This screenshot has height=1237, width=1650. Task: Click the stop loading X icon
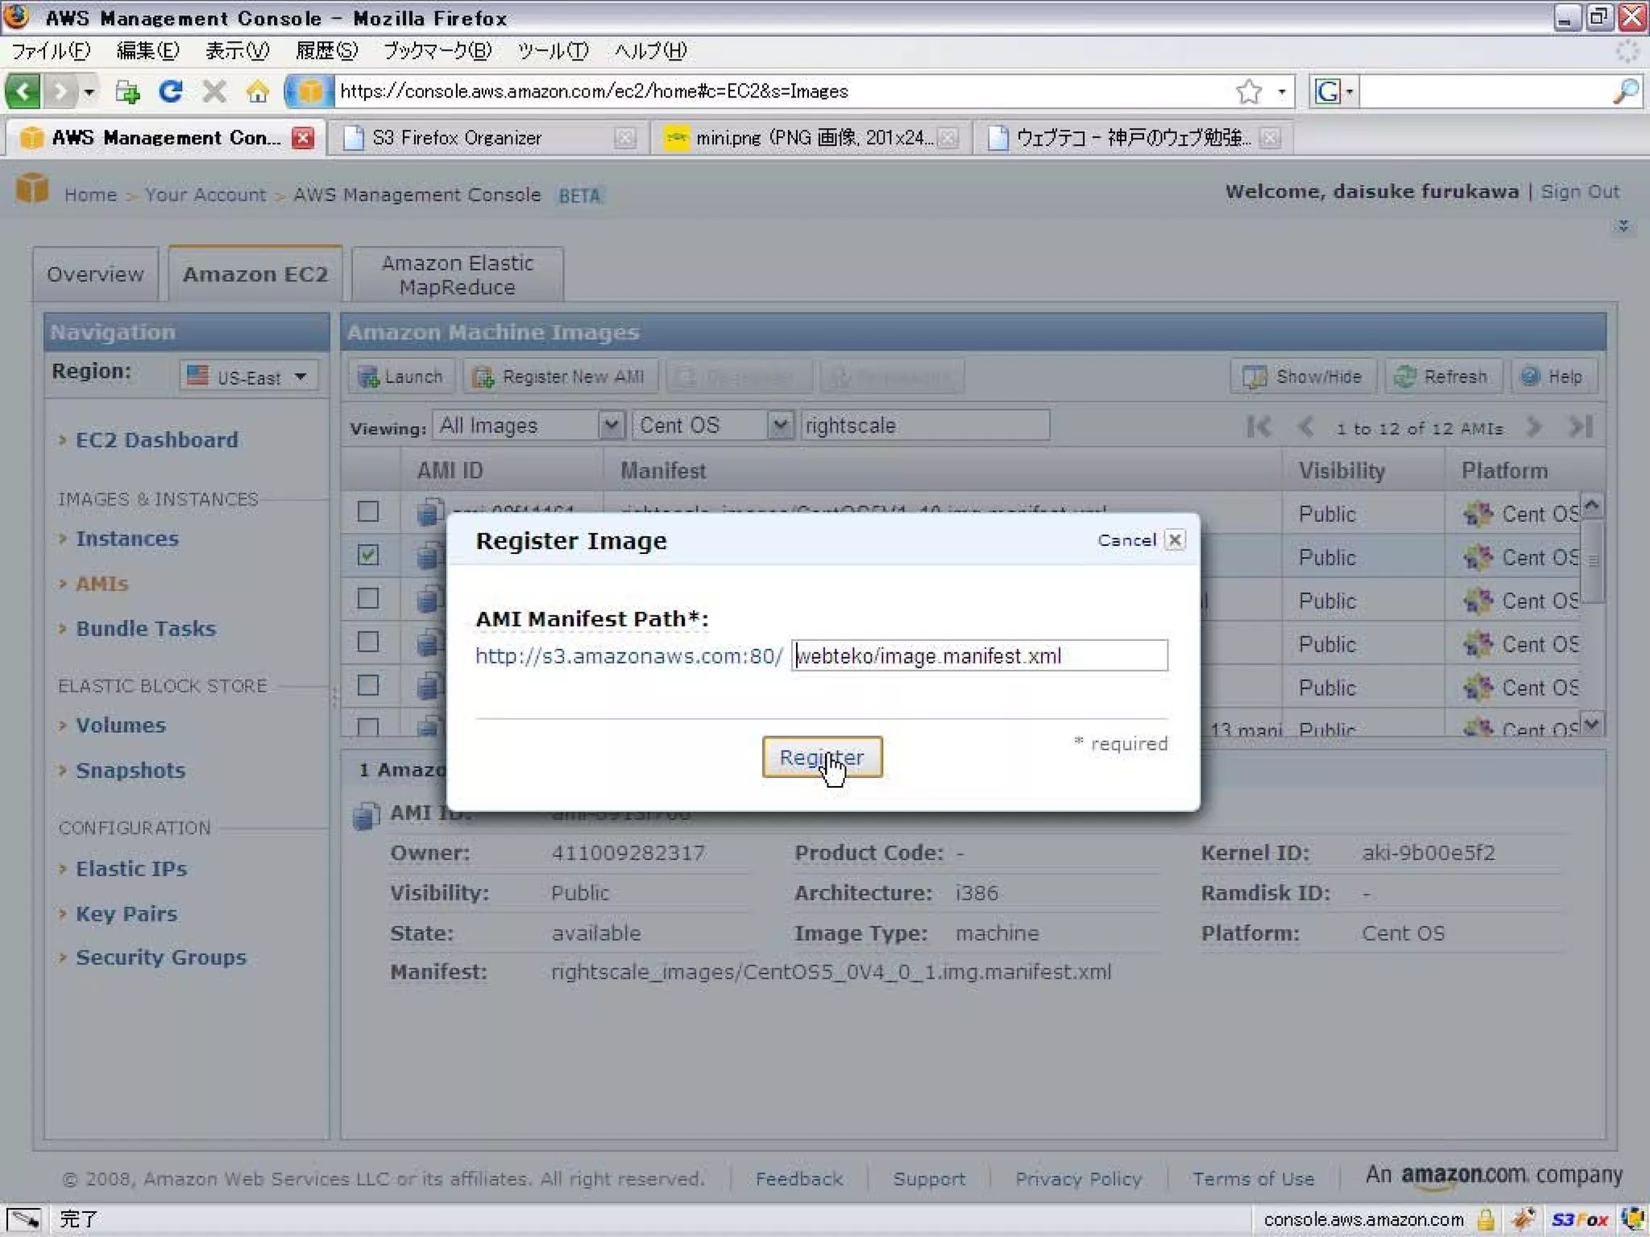coord(214,91)
